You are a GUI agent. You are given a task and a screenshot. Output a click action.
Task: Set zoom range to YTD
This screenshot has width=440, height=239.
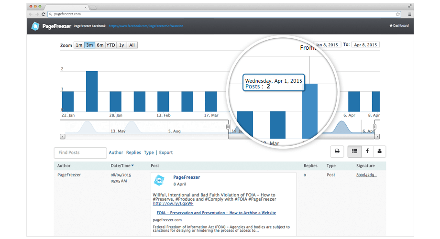click(x=111, y=45)
